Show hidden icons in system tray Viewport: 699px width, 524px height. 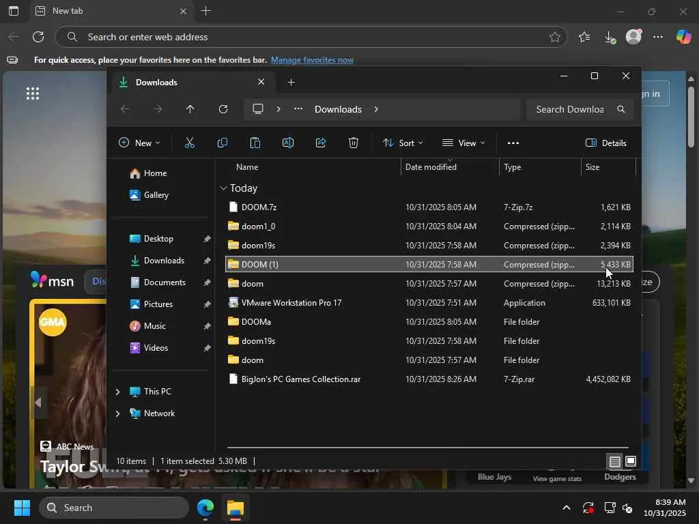(566, 508)
